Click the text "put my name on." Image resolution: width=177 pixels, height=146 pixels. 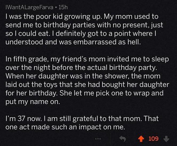tap(33, 102)
